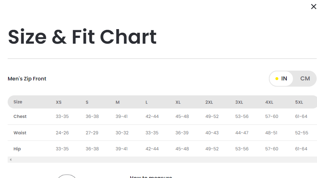The image size is (317, 178).
Task: Click the Waist row label
Action: click(x=20, y=133)
